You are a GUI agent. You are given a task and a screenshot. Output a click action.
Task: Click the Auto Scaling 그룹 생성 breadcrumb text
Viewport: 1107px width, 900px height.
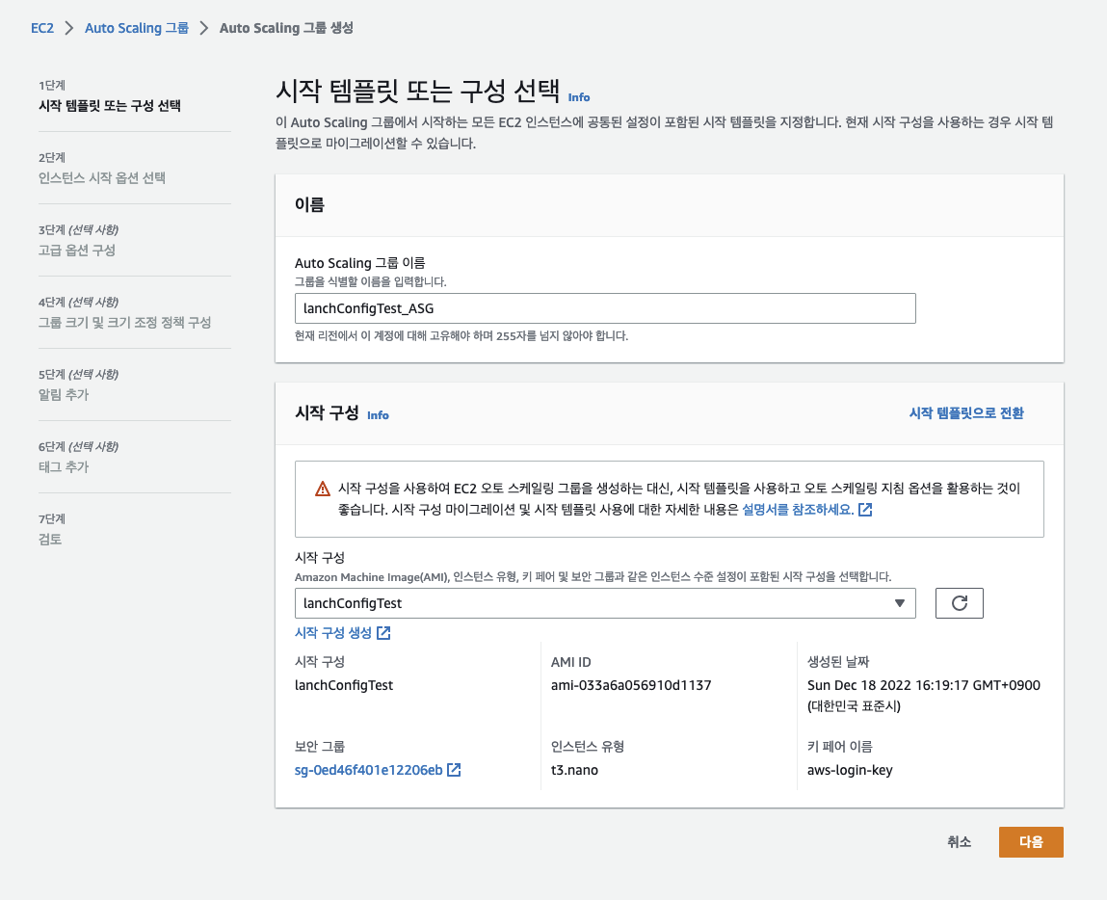(x=287, y=28)
